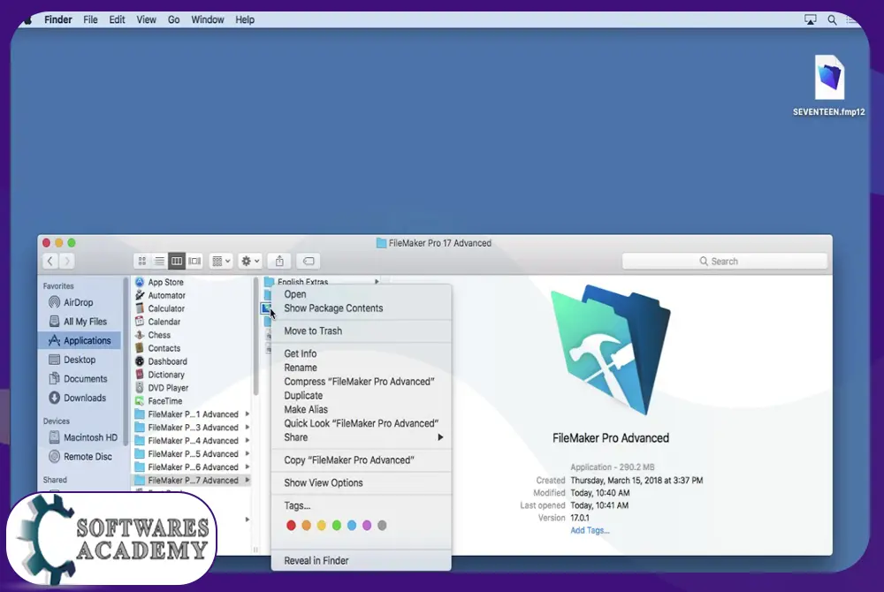Expand the English Extras folder arrow
Image resolution: width=884 pixels, height=592 pixels.
click(x=377, y=282)
